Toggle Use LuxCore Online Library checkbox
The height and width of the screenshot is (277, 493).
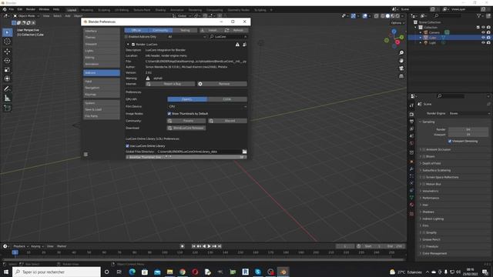(x=127, y=146)
